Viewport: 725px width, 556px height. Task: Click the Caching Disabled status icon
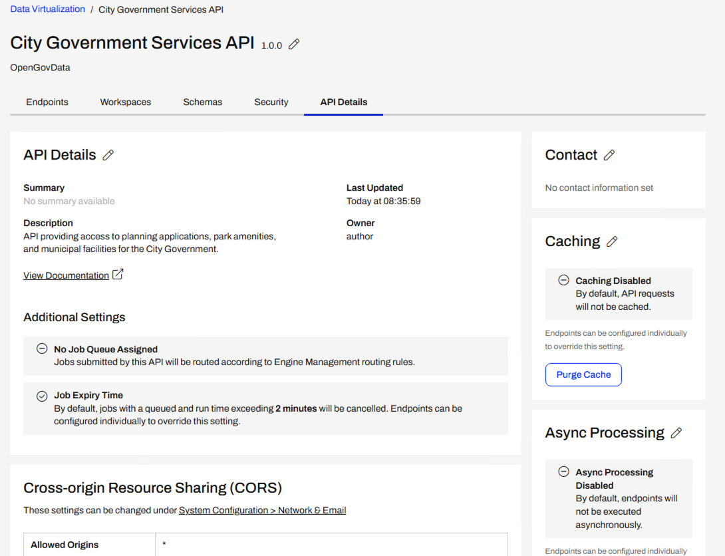pyautogui.click(x=563, y=280)
